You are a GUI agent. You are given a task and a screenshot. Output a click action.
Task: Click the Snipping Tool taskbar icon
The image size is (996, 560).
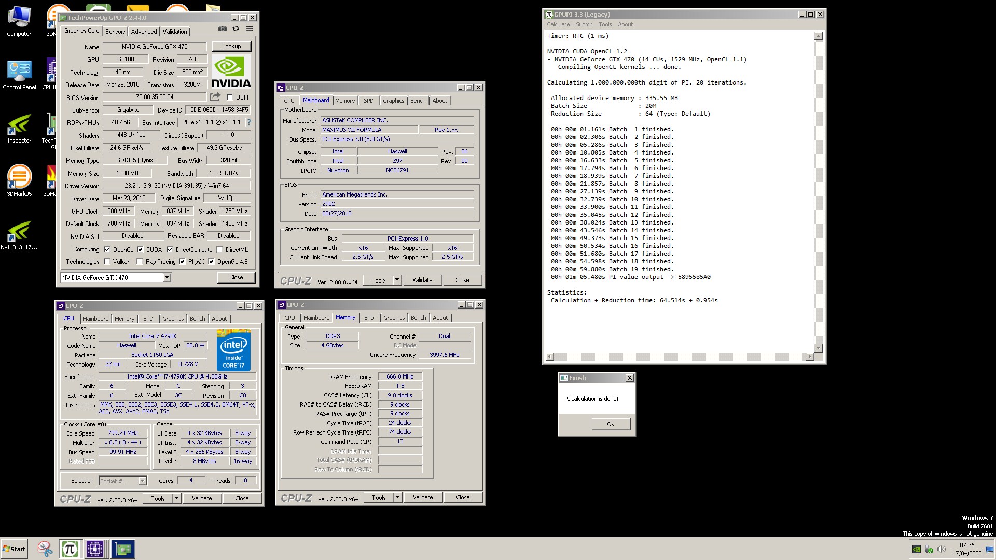point(45,549)
